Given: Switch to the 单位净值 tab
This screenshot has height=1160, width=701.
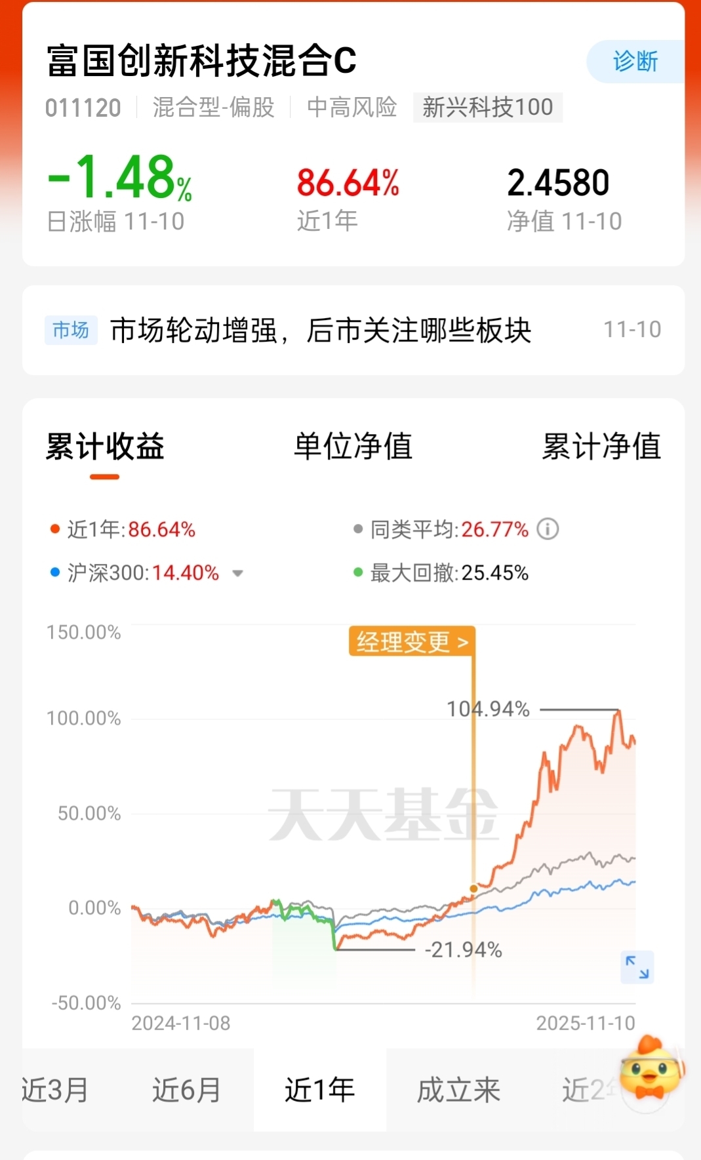Looking at the screenshot, I should pyautogui.click(x=353, y=447).
